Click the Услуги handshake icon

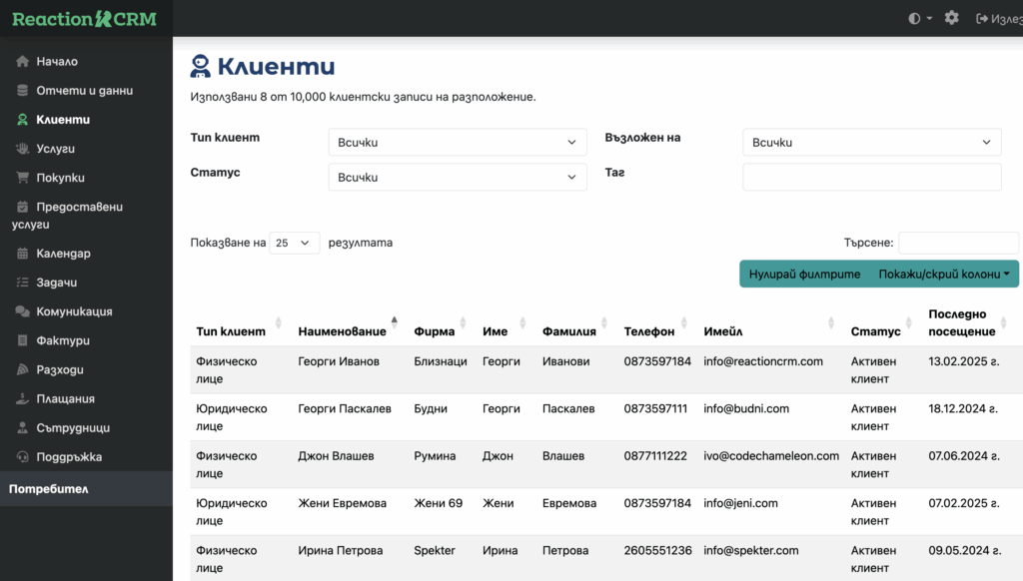(x=22, y=149)
